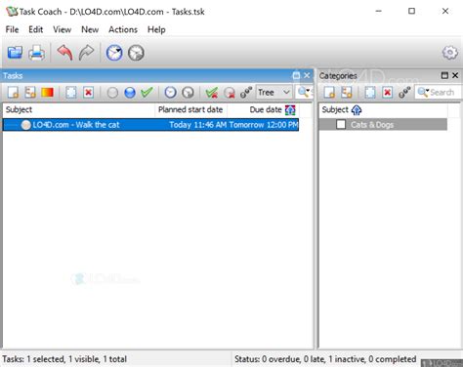
Task: Toggle hiding inactive tasks icon
Action: point(230,93)
